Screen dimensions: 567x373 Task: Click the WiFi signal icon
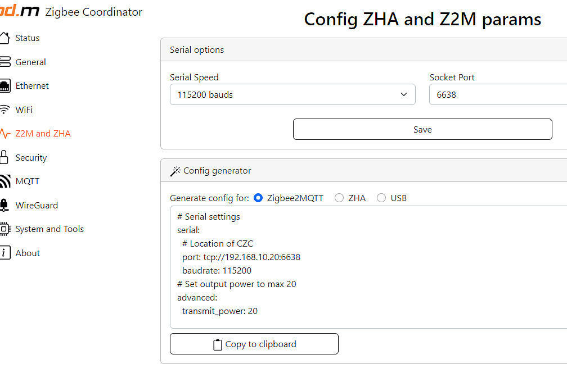click(4, 110)
